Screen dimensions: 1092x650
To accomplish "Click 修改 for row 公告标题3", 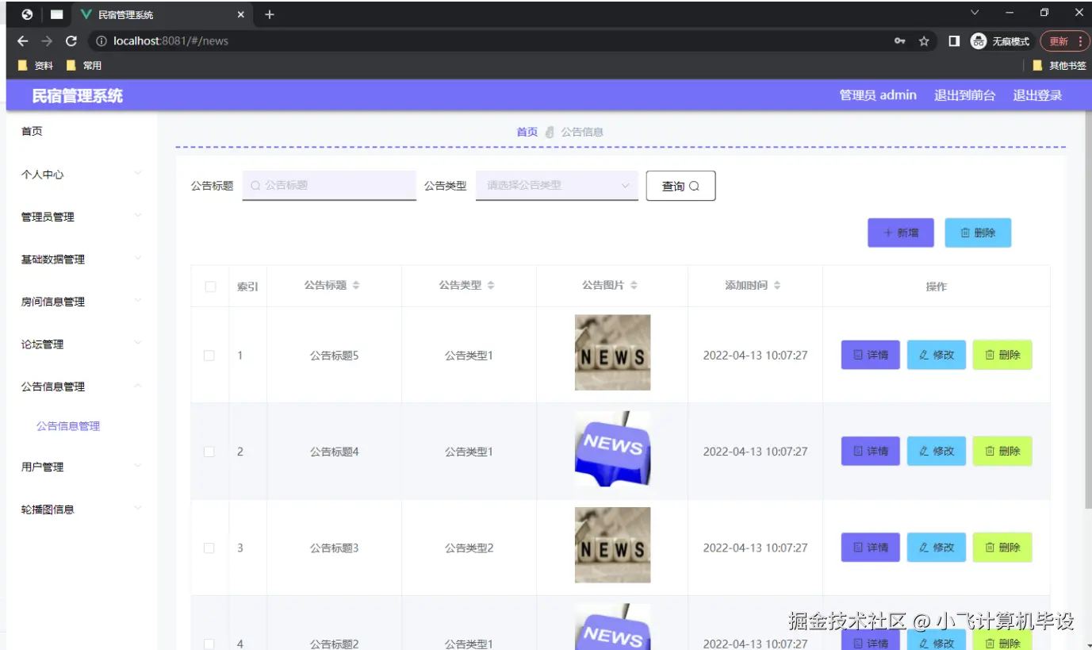I will pos(937,547).
